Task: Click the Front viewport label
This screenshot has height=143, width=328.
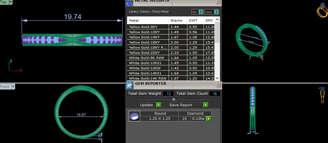Action: [5, 86]
